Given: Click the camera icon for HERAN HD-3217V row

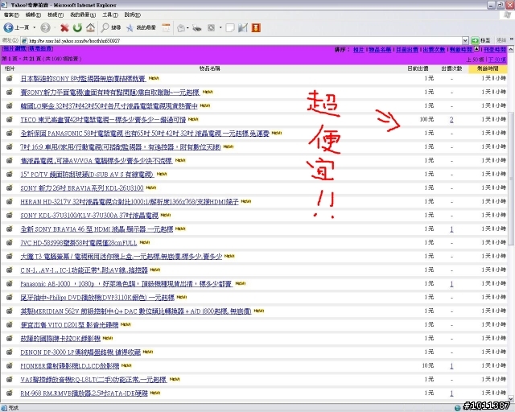Looking at the screenshot, I should 10,201.
